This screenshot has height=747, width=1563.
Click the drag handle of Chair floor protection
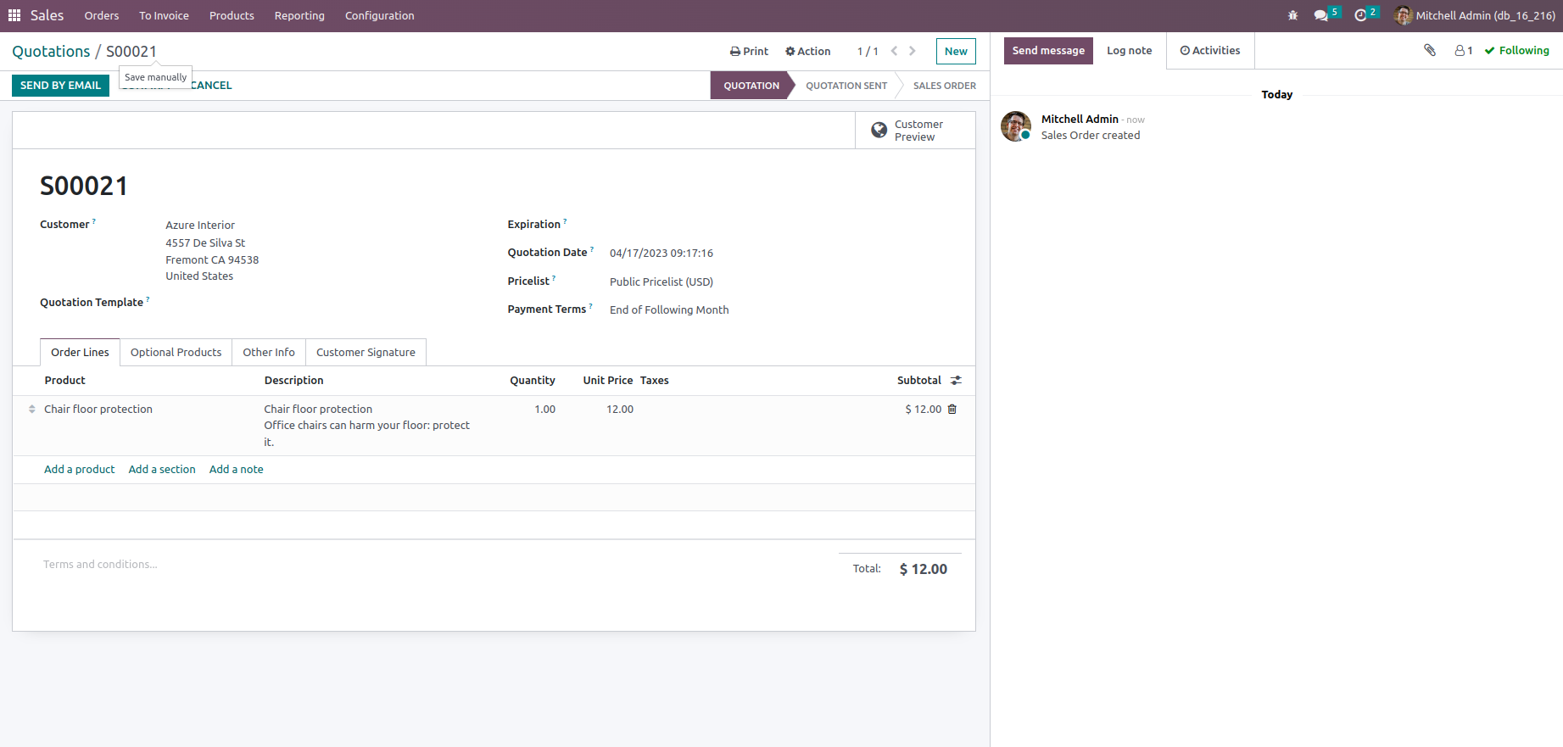click(x=32, y=409)
